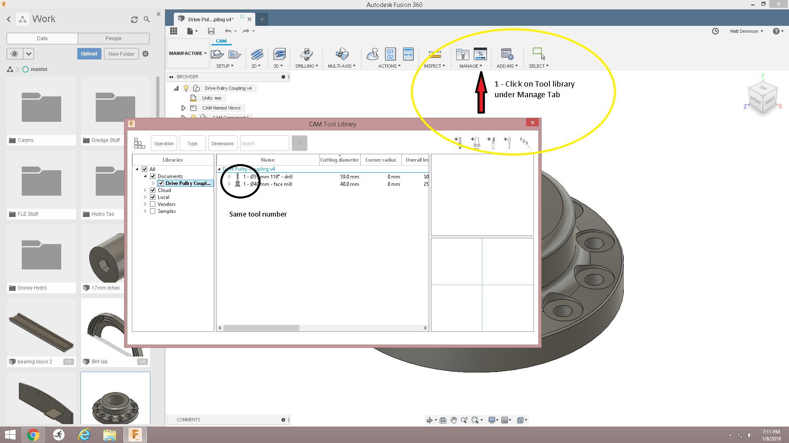The height and width of the screenshot is (443, 789).
Task: Click the Upload button
Action: point(89,54)
